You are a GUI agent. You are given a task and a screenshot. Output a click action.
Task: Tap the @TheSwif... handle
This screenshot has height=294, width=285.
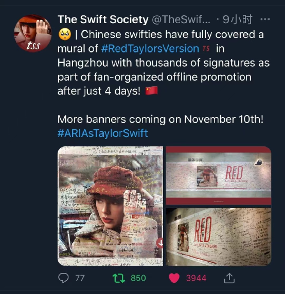tap(181, 19)
